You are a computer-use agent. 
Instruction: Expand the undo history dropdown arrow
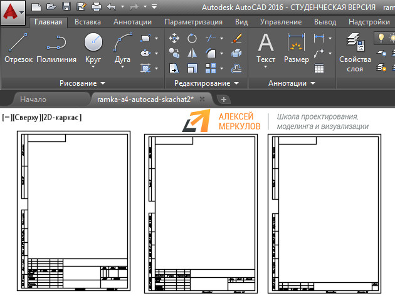coord(123,7)
